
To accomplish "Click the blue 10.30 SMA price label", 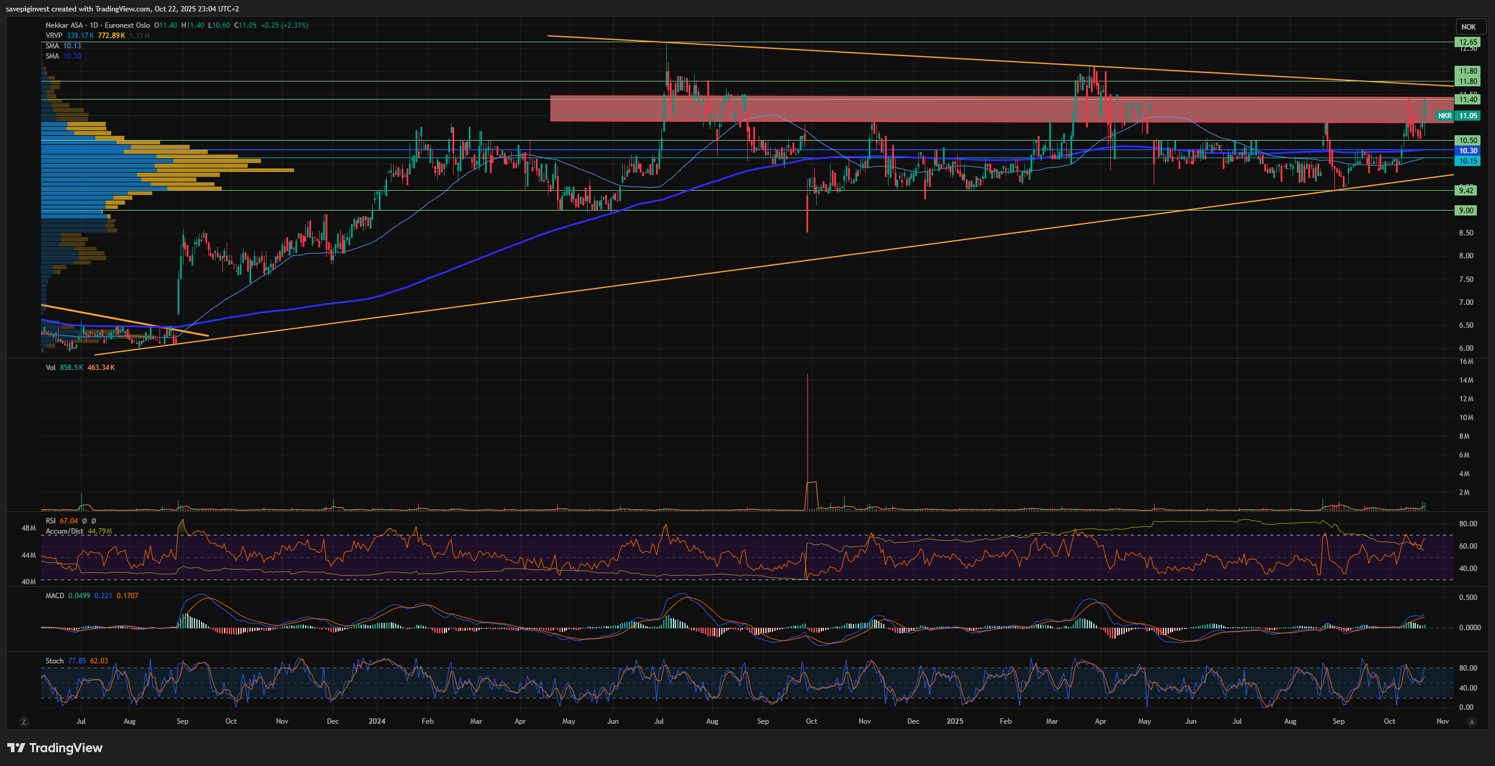I will pyautogui.click(x=1468, y=151).
